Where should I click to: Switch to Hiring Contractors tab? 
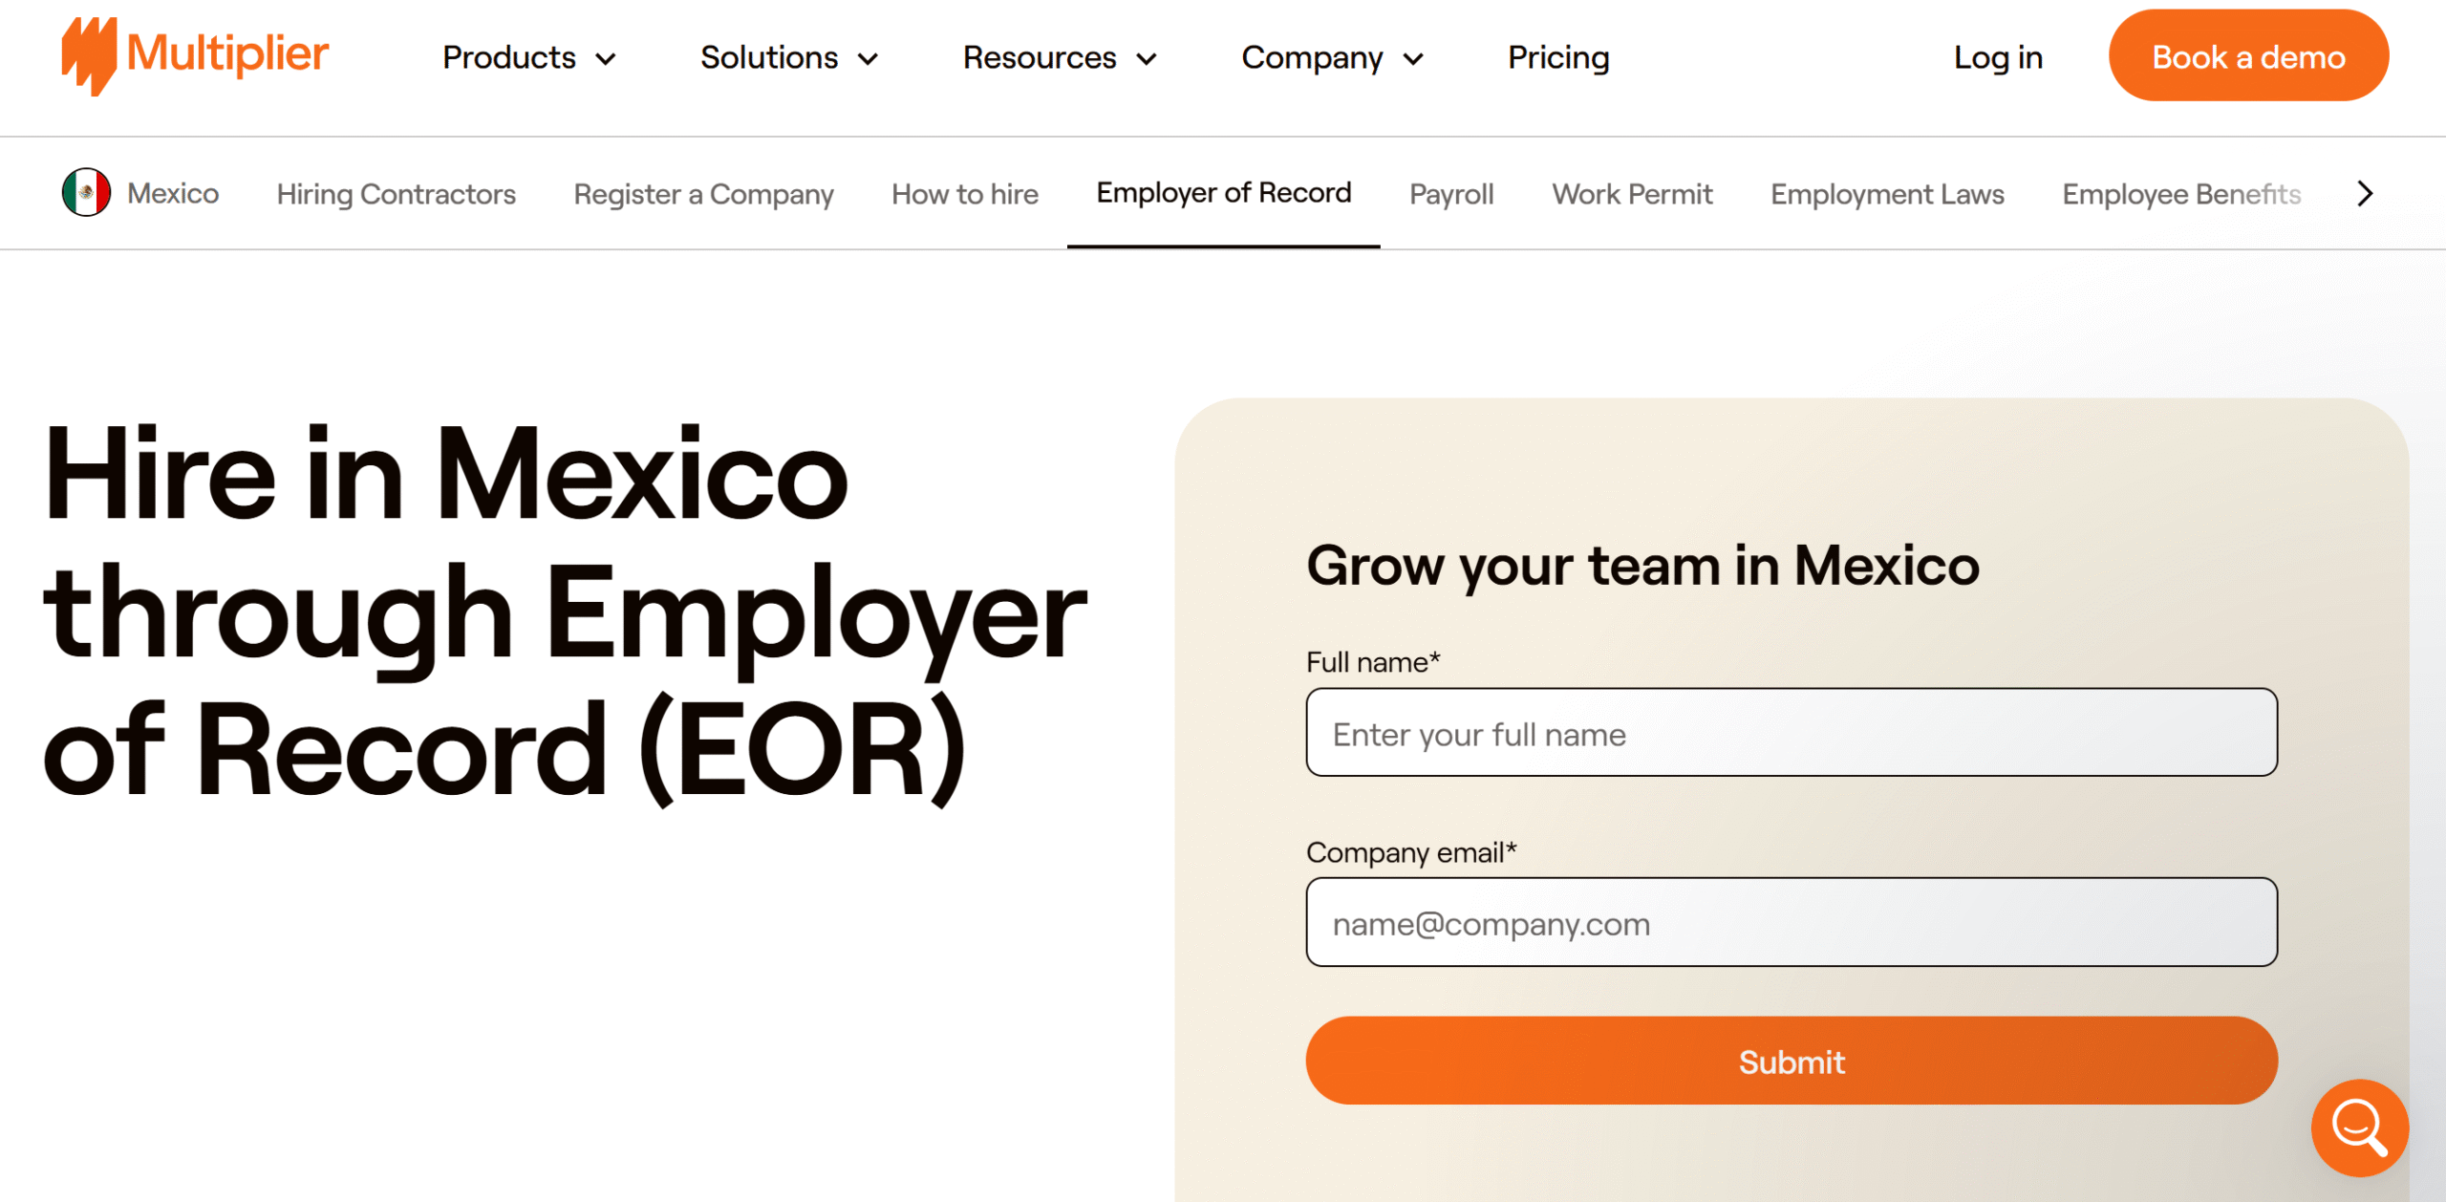tap(397, 194)
